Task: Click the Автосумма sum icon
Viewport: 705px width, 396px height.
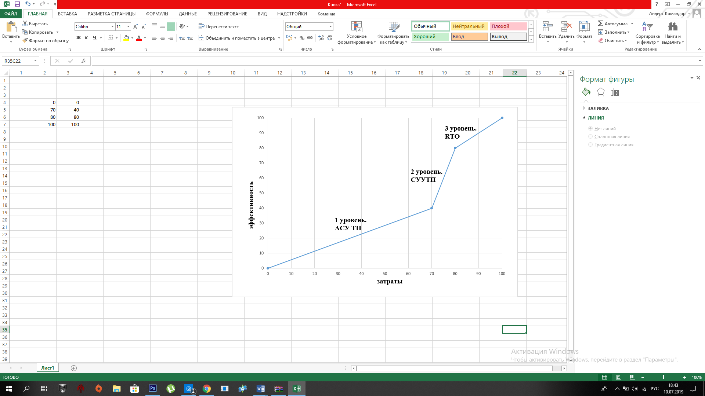Action: pos(601,23)
